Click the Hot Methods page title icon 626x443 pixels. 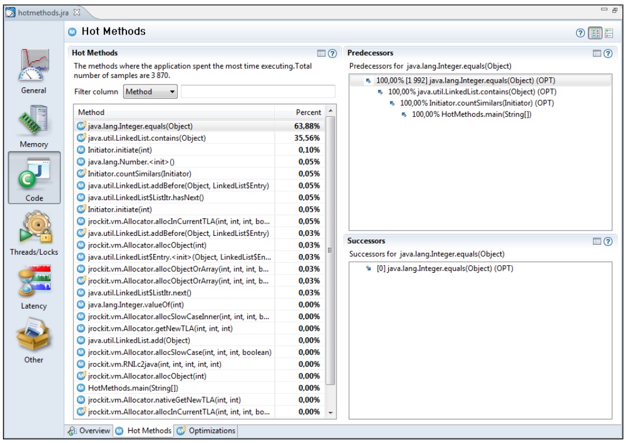72,32
